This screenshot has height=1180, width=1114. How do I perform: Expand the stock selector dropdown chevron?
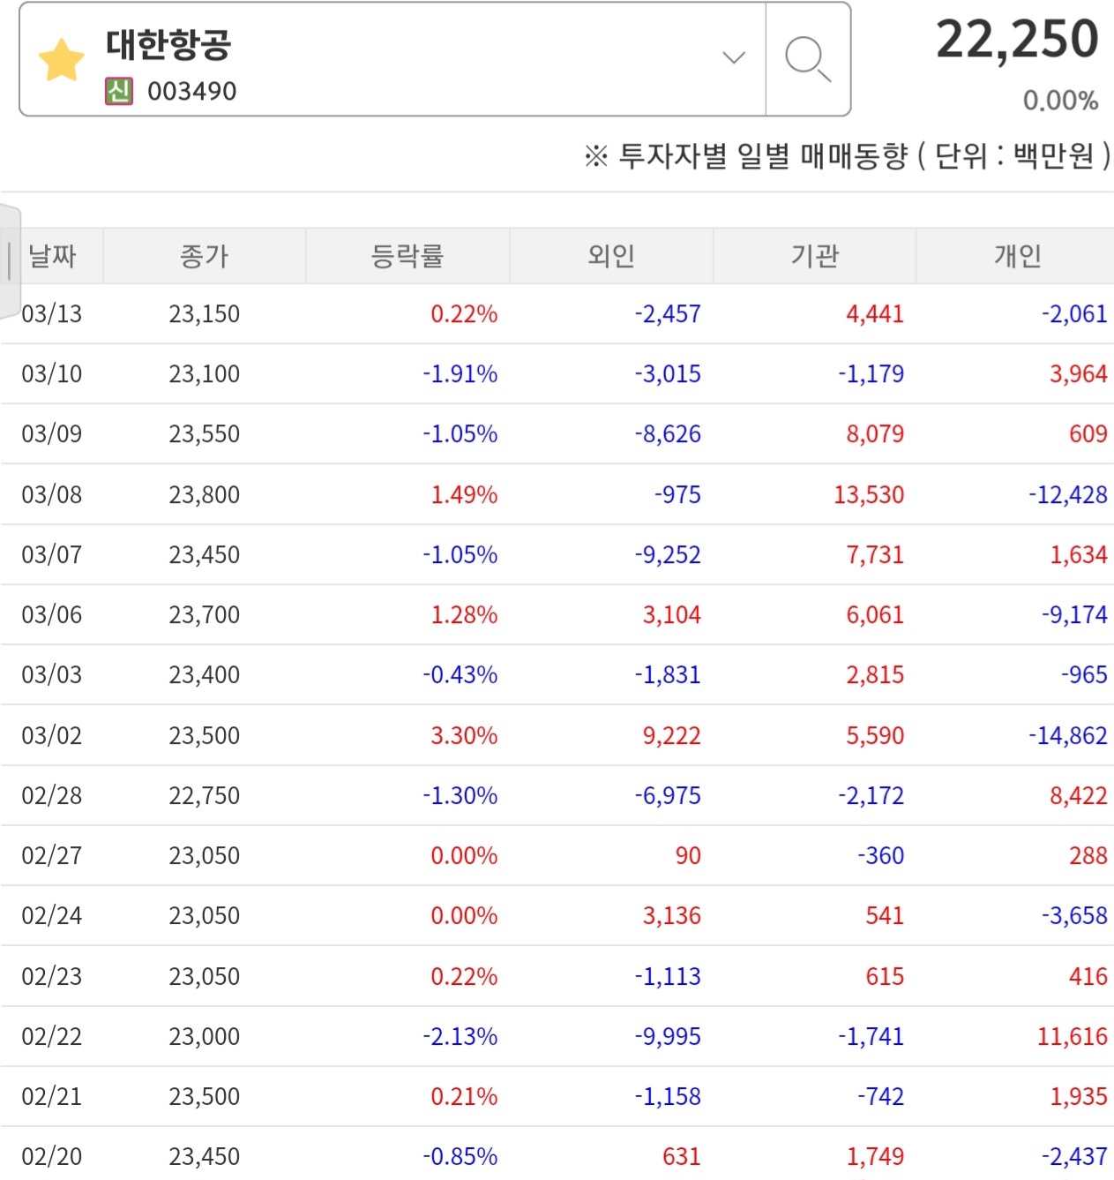click(x=734, y=58)
